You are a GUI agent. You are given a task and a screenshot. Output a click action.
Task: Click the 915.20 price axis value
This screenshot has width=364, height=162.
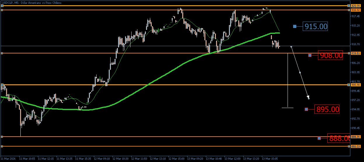(356, 26)
